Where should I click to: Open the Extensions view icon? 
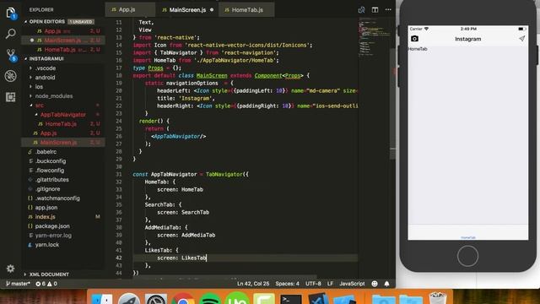point(11,97)
